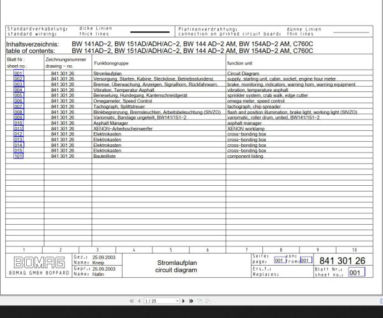Click 'vibration, temperature asphalt' cell
Screen dimensions: 383x318
coord(258,90)
